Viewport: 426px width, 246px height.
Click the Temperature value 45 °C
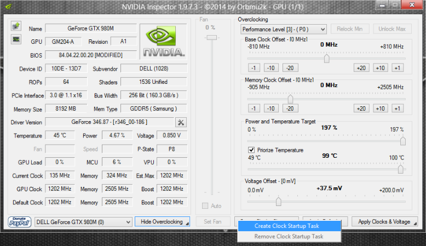point(60,135)
